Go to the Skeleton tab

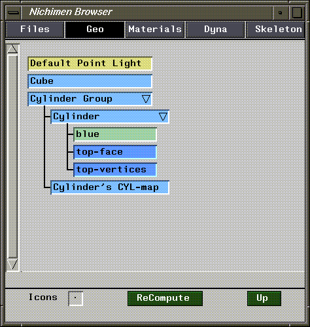click(275, 29)
